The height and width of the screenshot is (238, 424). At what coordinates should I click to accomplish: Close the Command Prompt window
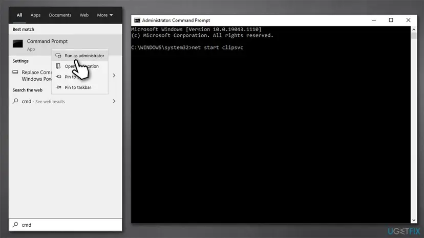tap(408, 20)
